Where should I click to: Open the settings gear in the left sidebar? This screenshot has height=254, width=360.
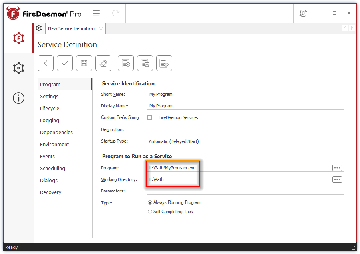coord(18,68)
